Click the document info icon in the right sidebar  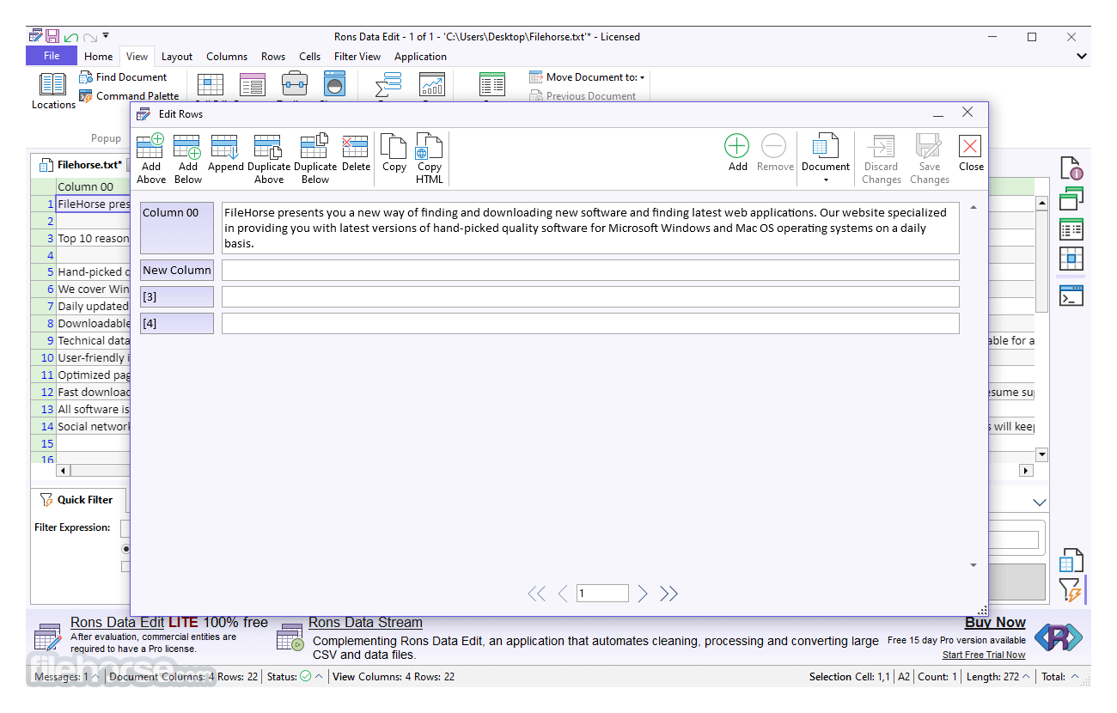pyautogui.click(x=1071, y=168)
